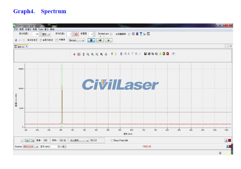This screenshot has width=241, height=169.
Task: Toggle the 杂散光校正 checkbox
Action: 41,40
